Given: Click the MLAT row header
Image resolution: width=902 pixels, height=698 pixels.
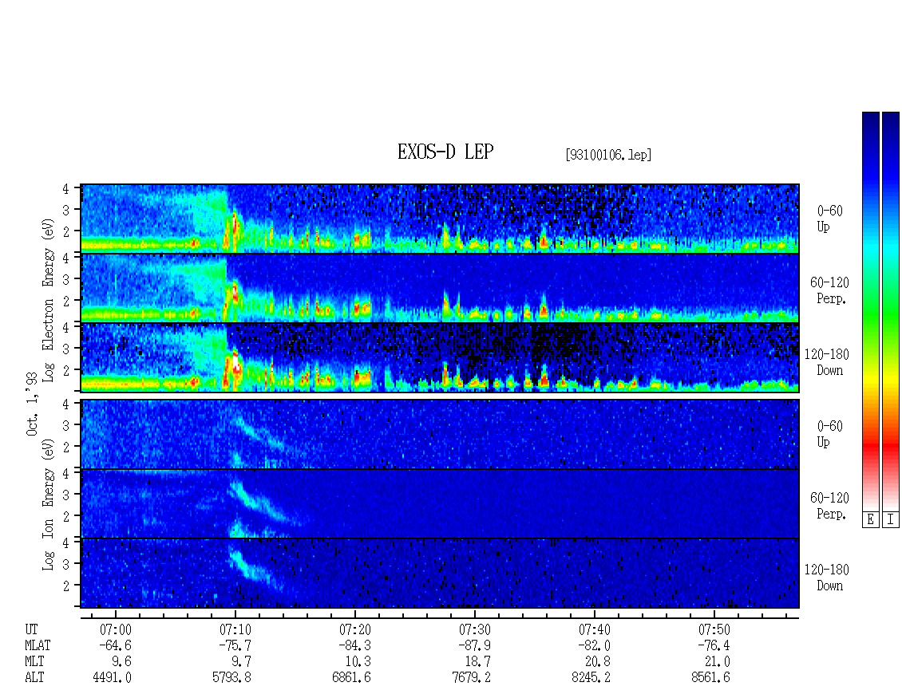Looking at the screenshot, I should coord(38,645).
